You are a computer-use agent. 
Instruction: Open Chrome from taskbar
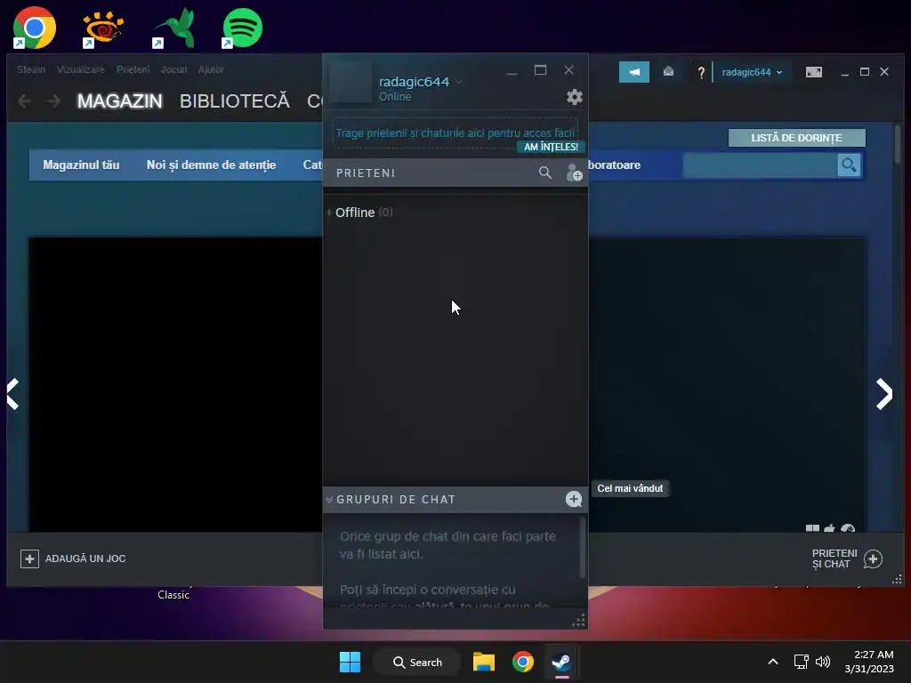tap(523, 662)
